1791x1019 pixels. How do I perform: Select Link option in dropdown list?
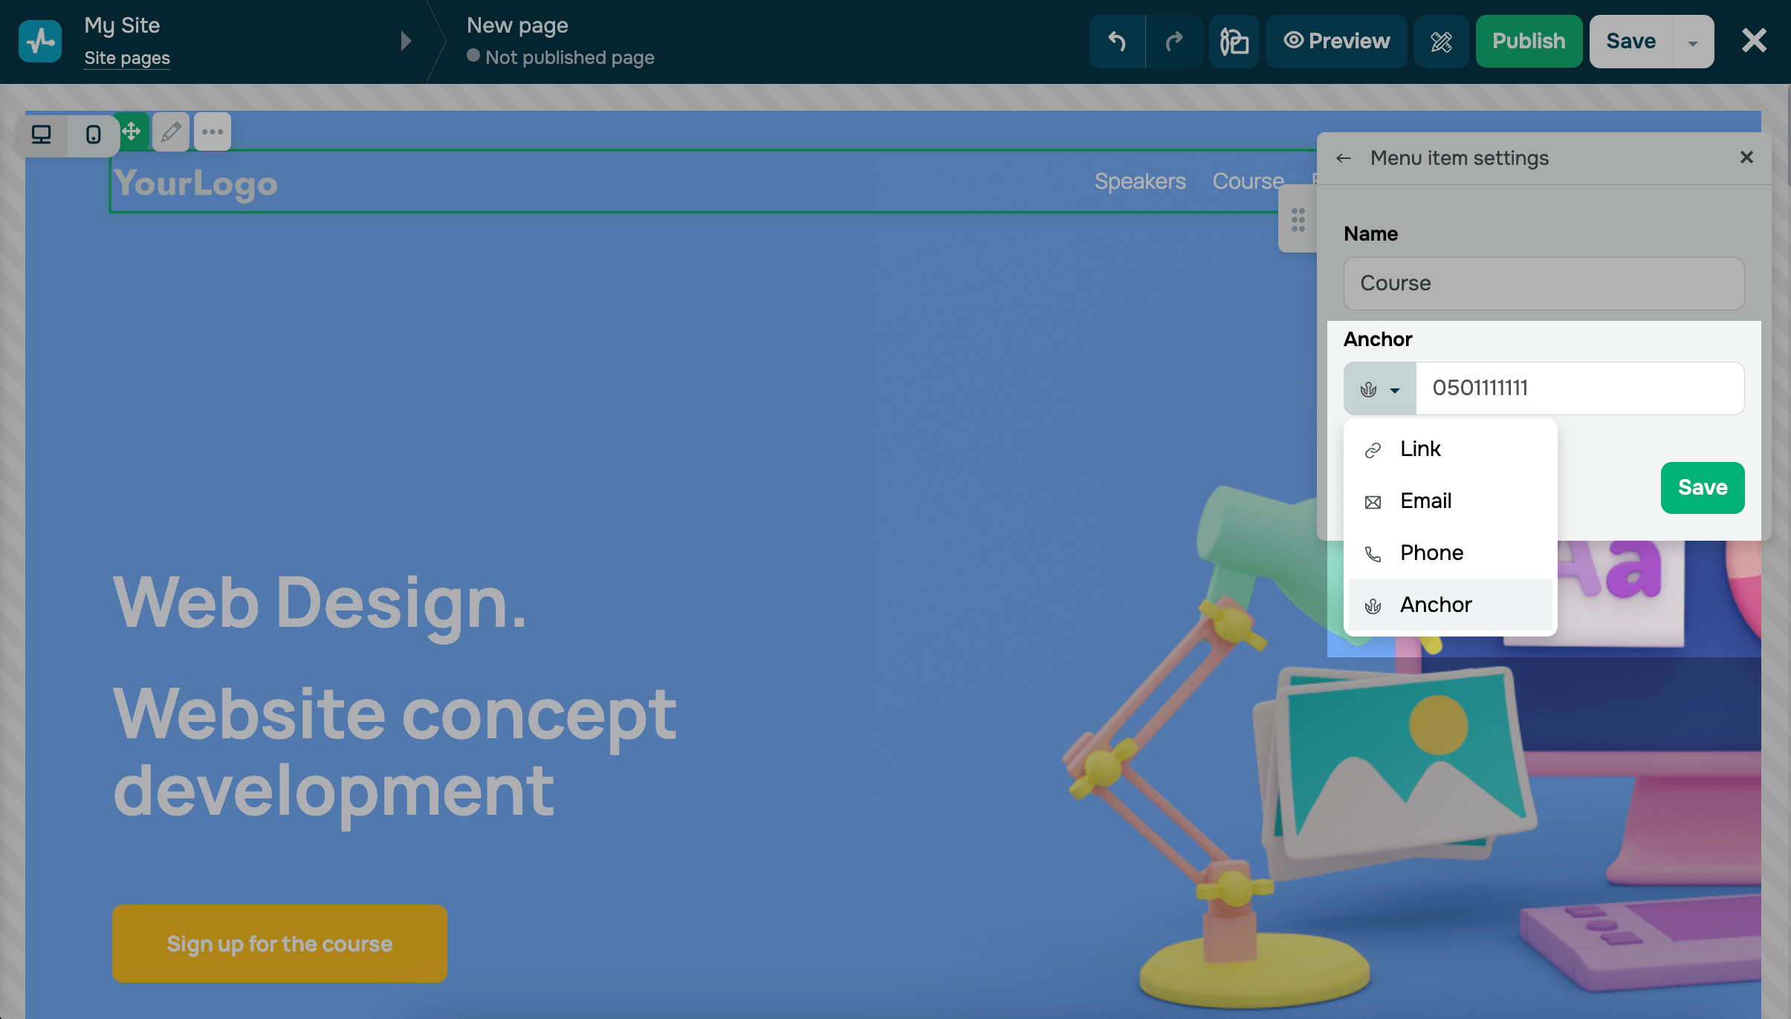[1420, 449]
